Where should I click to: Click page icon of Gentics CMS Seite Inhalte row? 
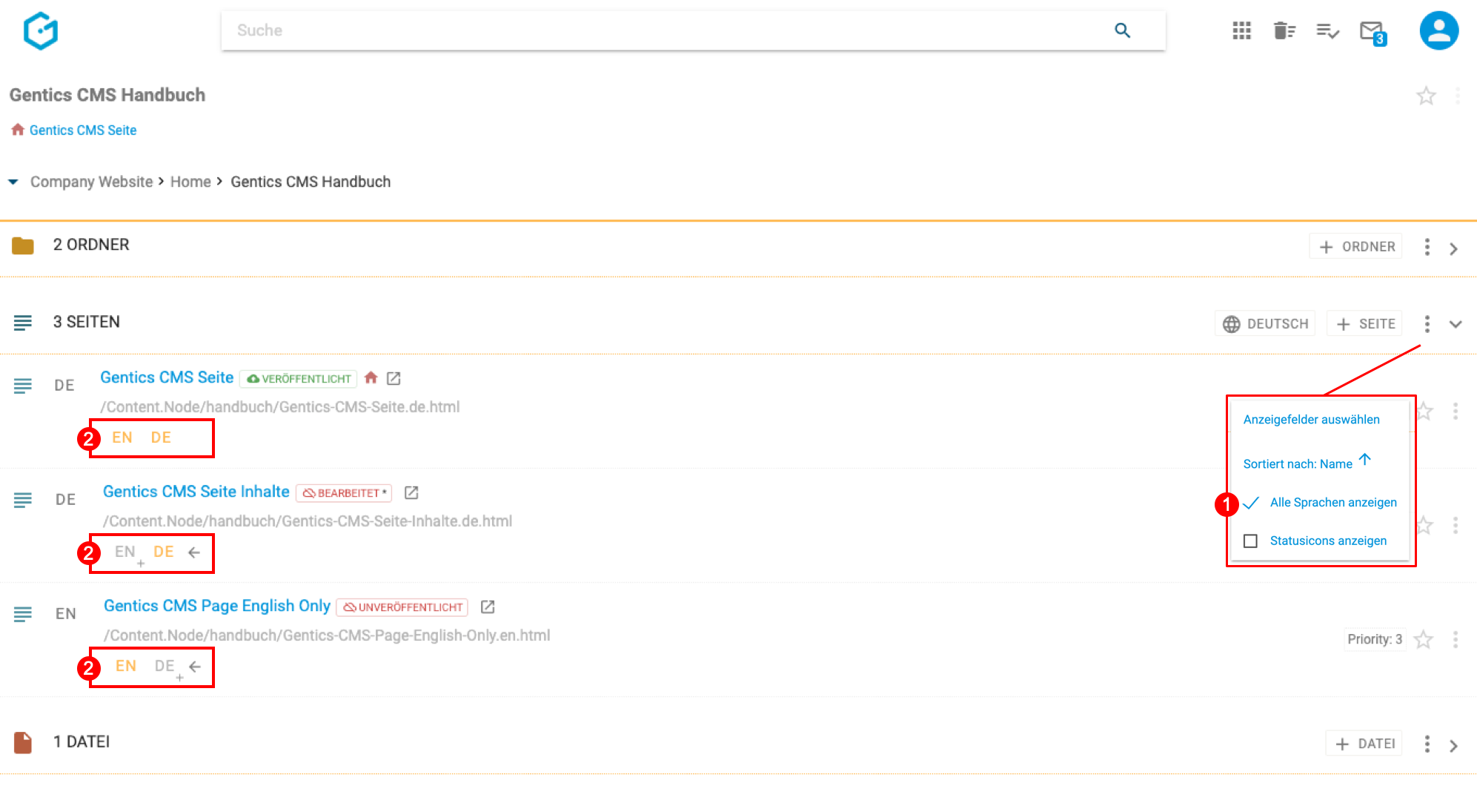(x=23, y=500)
